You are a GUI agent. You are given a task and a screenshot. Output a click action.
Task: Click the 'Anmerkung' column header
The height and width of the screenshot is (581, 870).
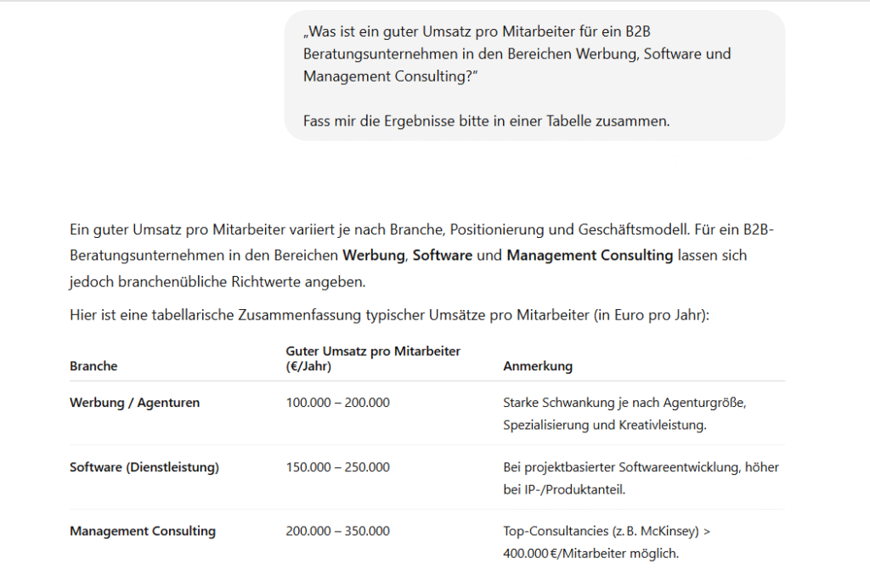[x=538, y=366]
